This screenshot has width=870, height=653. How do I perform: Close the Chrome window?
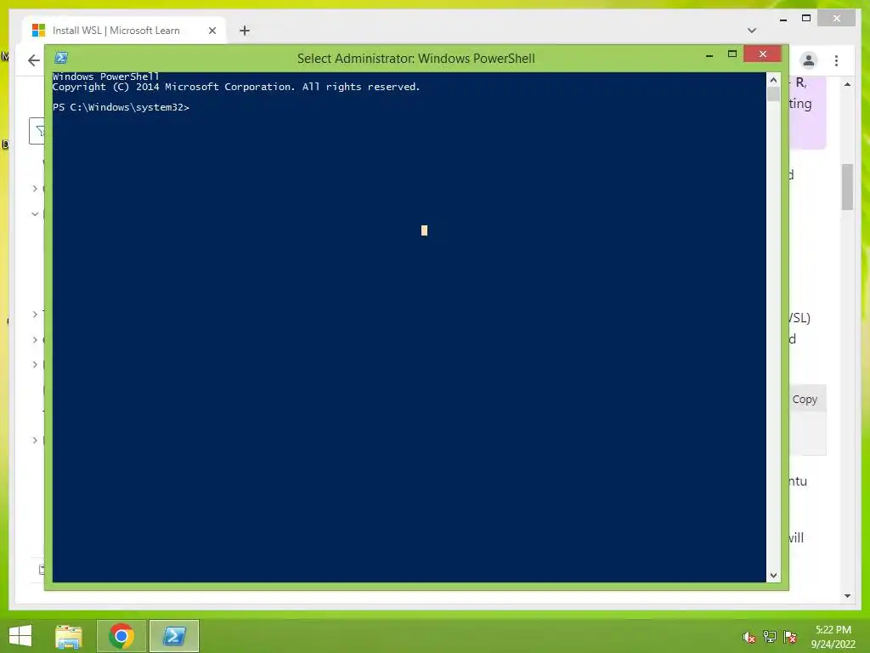point(837,19)
